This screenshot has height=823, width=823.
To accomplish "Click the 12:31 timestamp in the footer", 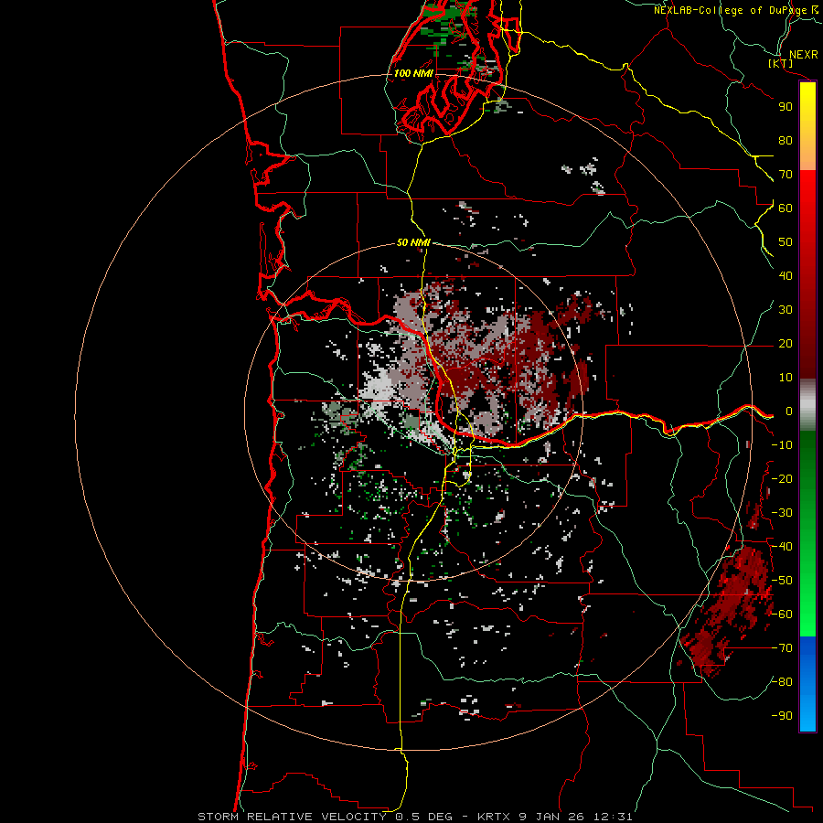I will [613, 817].
